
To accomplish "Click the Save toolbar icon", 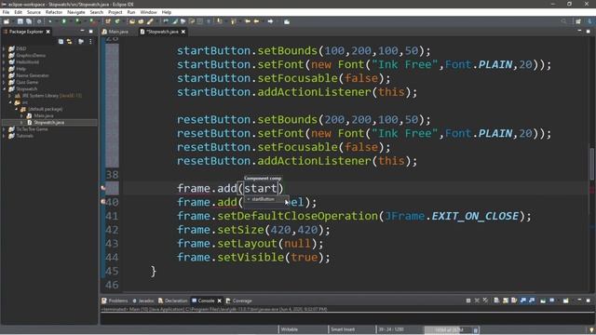I will (20, 21).
